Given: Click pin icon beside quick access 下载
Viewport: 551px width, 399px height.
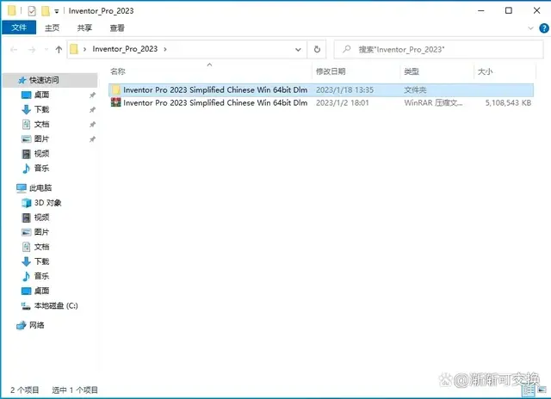Looking at the screenshot, I should (92, 109).
